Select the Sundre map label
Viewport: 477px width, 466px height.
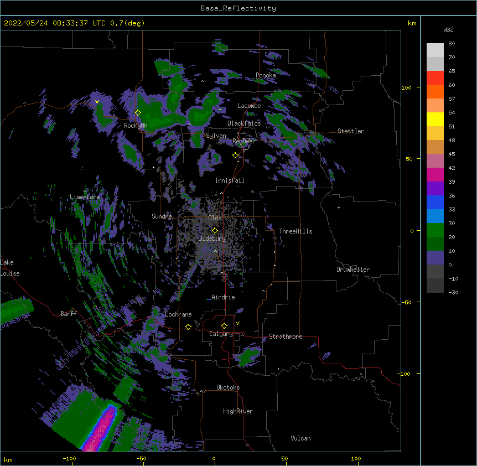[162, 216]
